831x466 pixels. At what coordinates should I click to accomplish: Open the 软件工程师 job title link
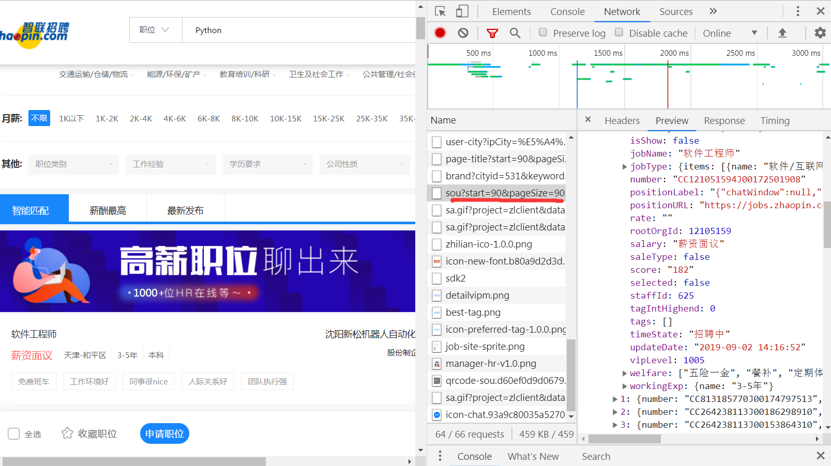tap(34, 334)
